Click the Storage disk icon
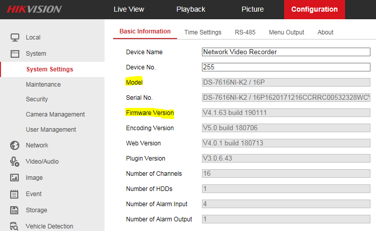 15,210
